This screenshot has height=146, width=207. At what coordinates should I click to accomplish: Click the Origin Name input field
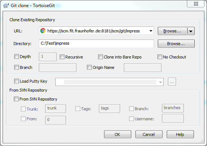(x=143, y=68)
